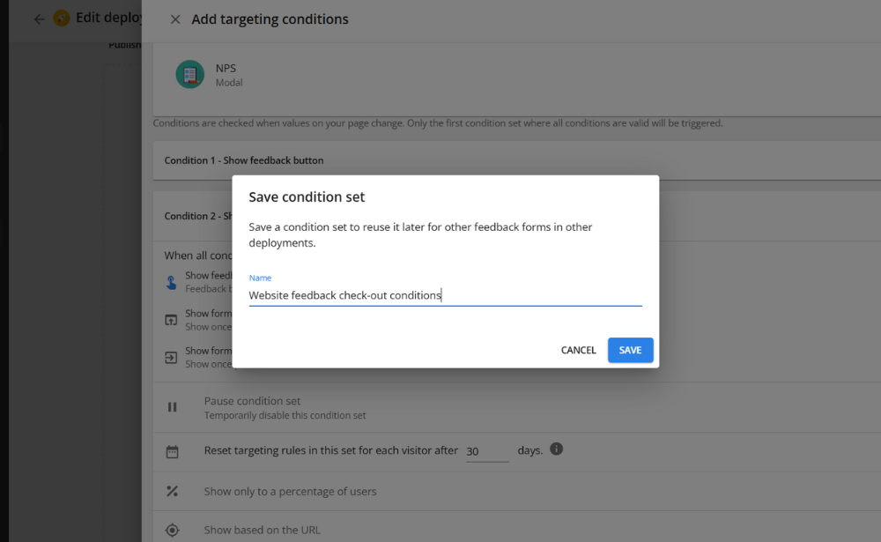The height and width of the screenshot is (542, 881).
Task: Enable the Show based on the URL option
Action: [262, 530]
